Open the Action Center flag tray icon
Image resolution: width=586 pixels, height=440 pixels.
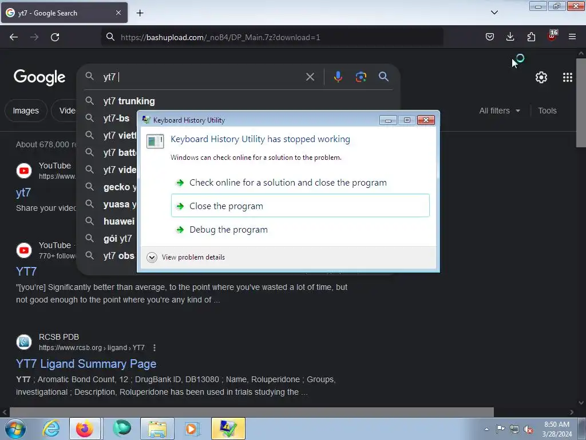(x=500, y=429)
